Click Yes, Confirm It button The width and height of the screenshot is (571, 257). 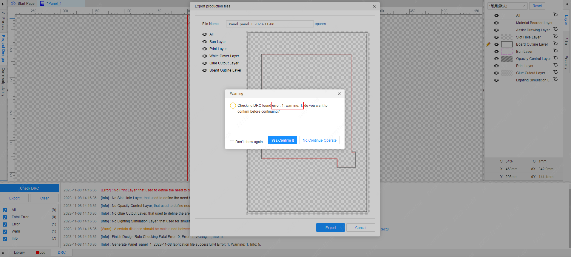tap(283, 140)
